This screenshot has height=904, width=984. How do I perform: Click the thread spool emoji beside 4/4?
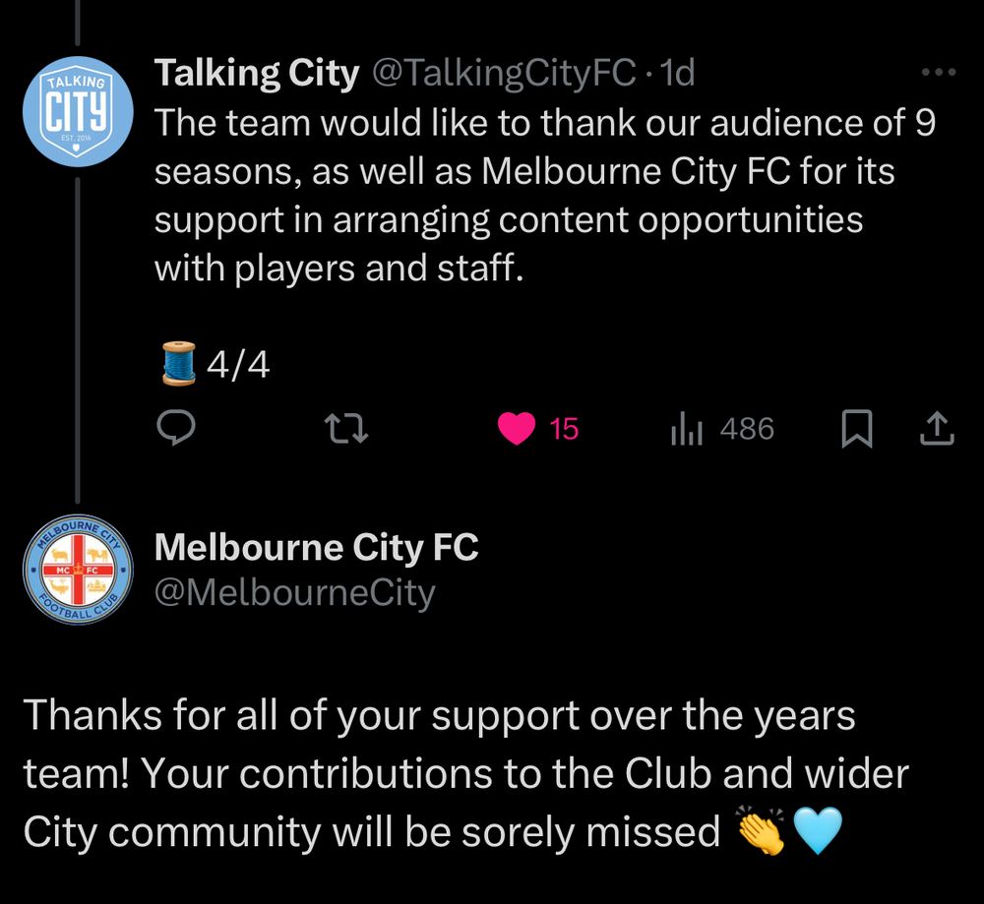pos(178,365)
